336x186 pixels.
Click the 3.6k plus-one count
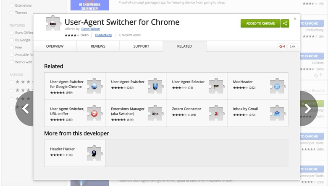292,46
